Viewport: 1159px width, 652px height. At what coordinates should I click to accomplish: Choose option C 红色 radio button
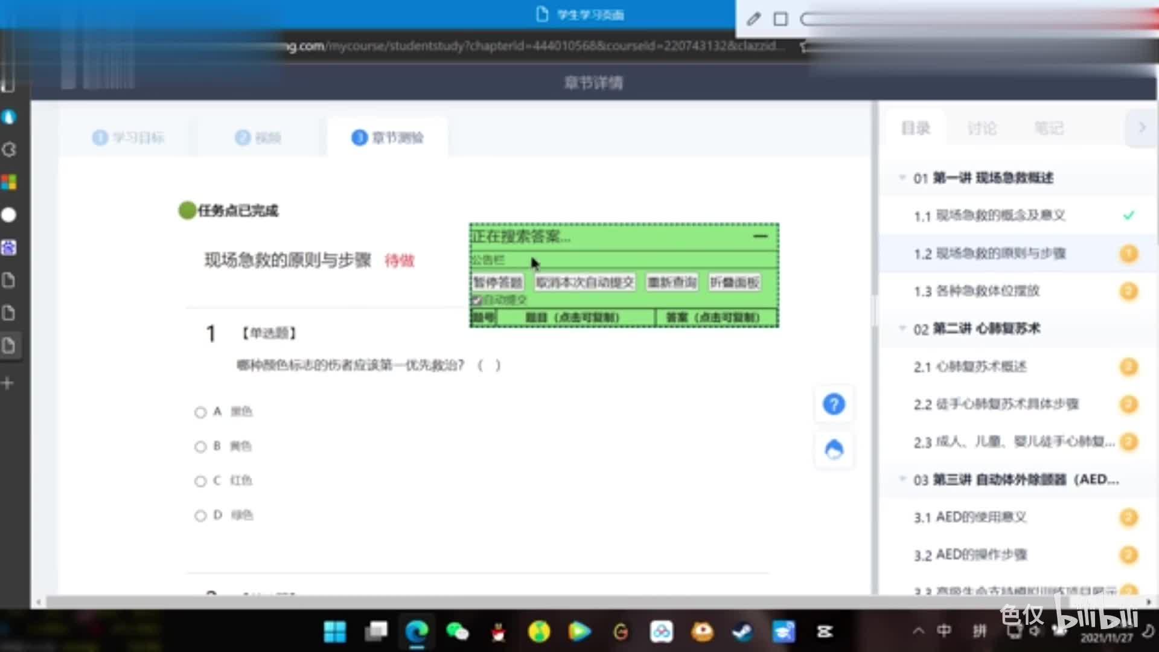(x=200, y=481)
